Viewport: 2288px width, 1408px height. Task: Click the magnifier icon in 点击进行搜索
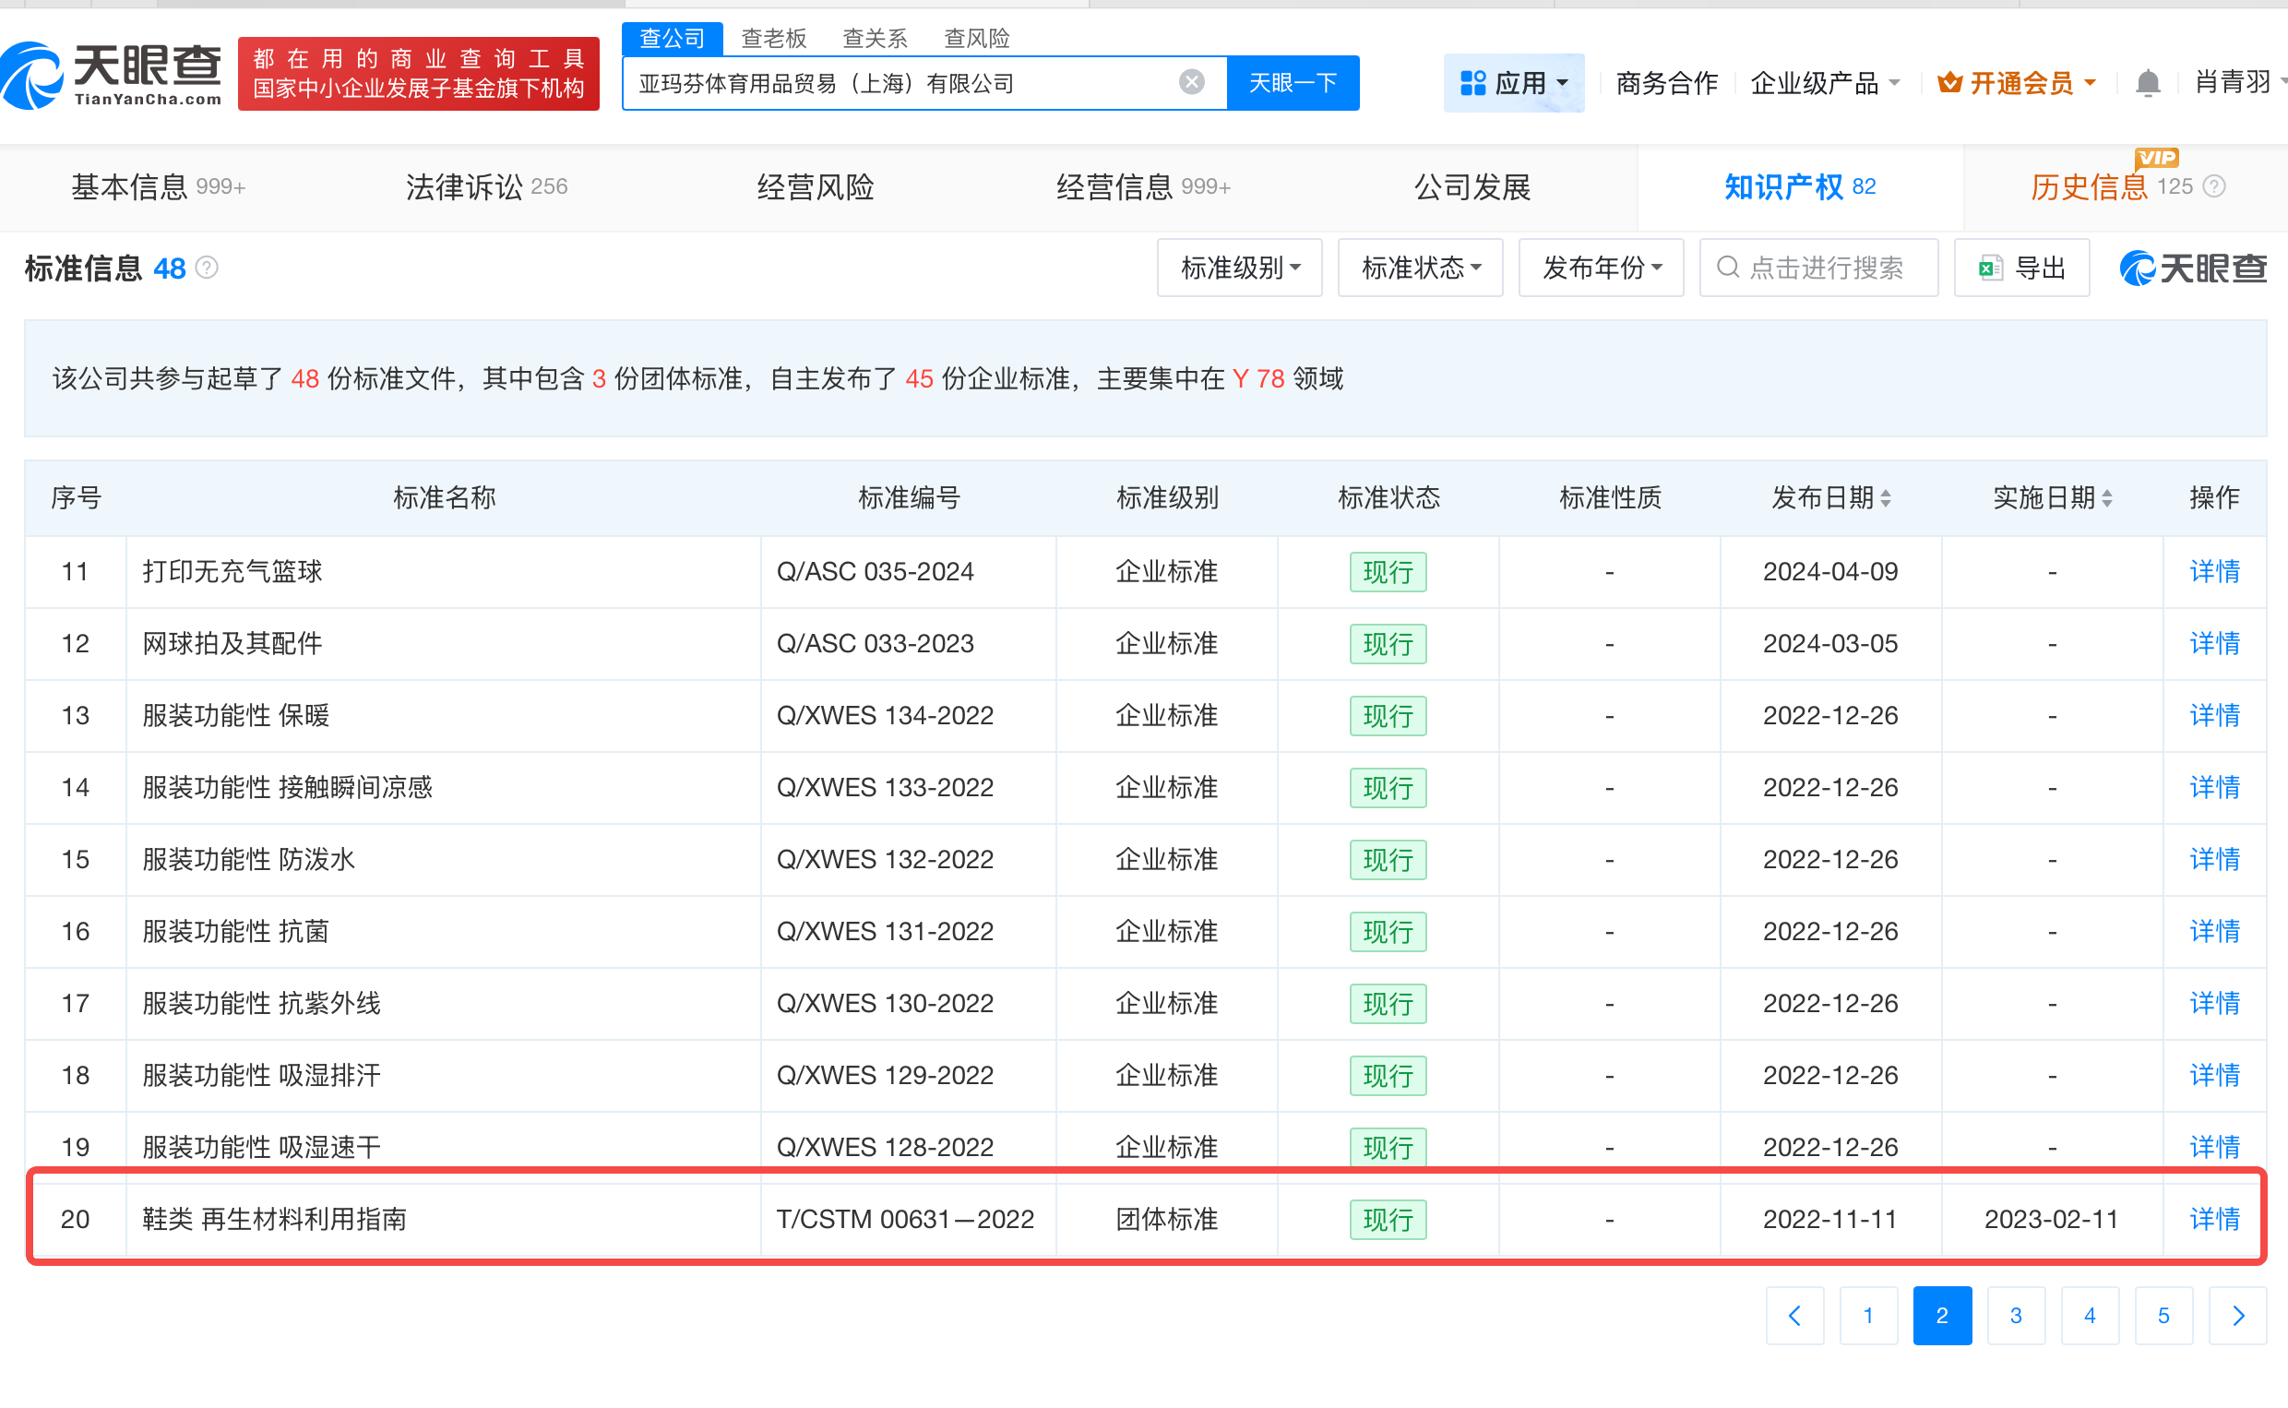coord(1729,268)
